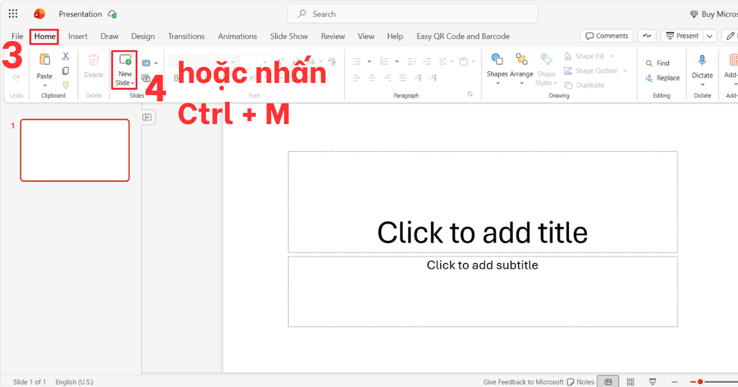Image resolution: width=738 pixels, height=387 pixels.
Task: Click English (U.S.) language in status bar
Action: [74, 382]
